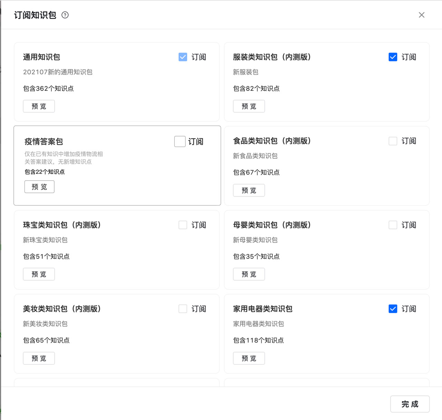442x420 pixels.
Task: Click 包含118个知识点 text
Action: pos(258,340)
